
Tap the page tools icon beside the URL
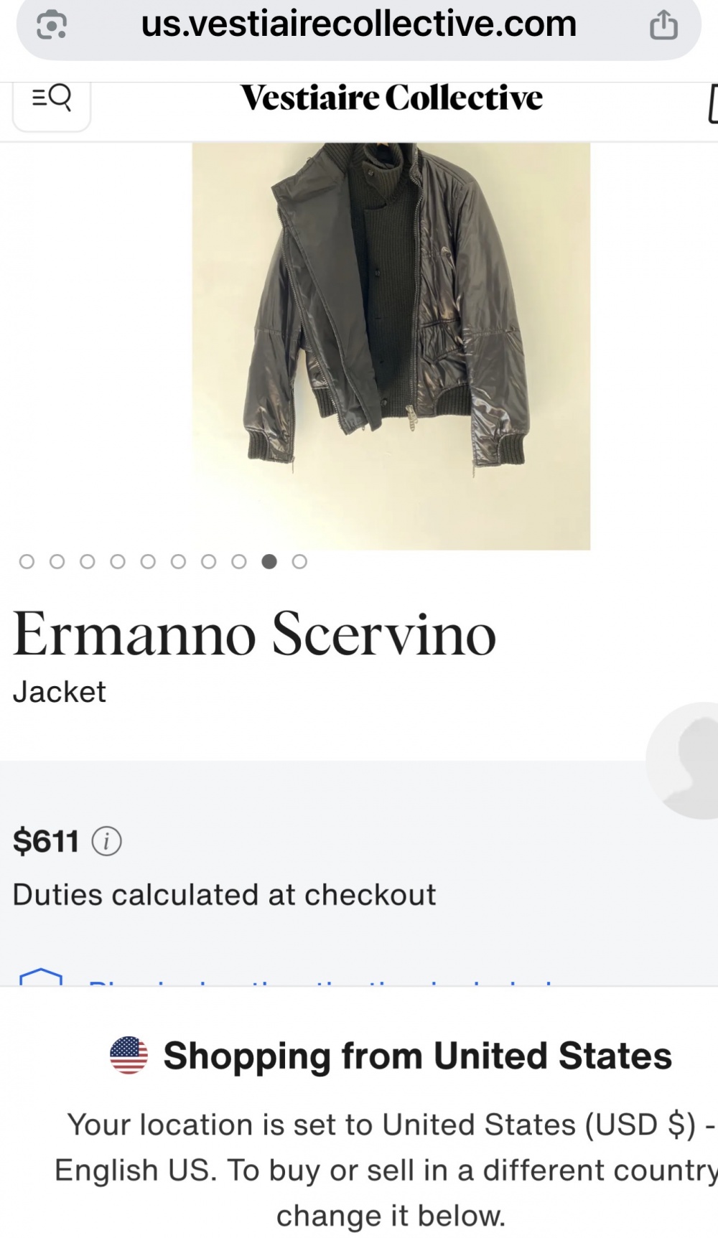coord(52,25)
